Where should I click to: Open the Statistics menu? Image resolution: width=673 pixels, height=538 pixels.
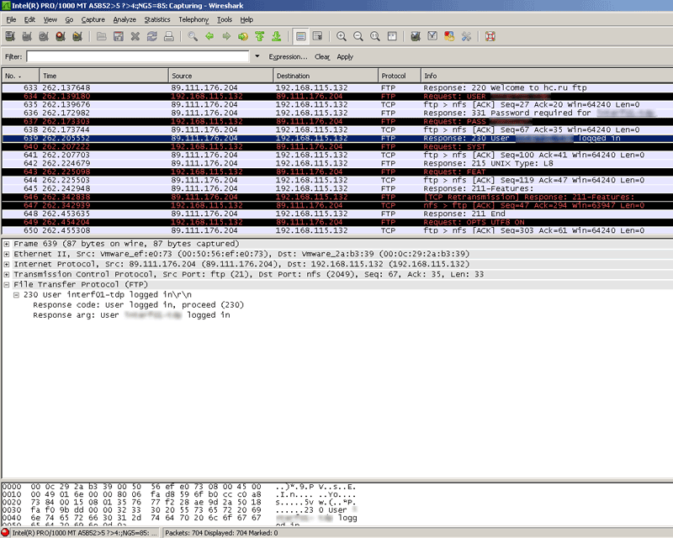point(157,18)
